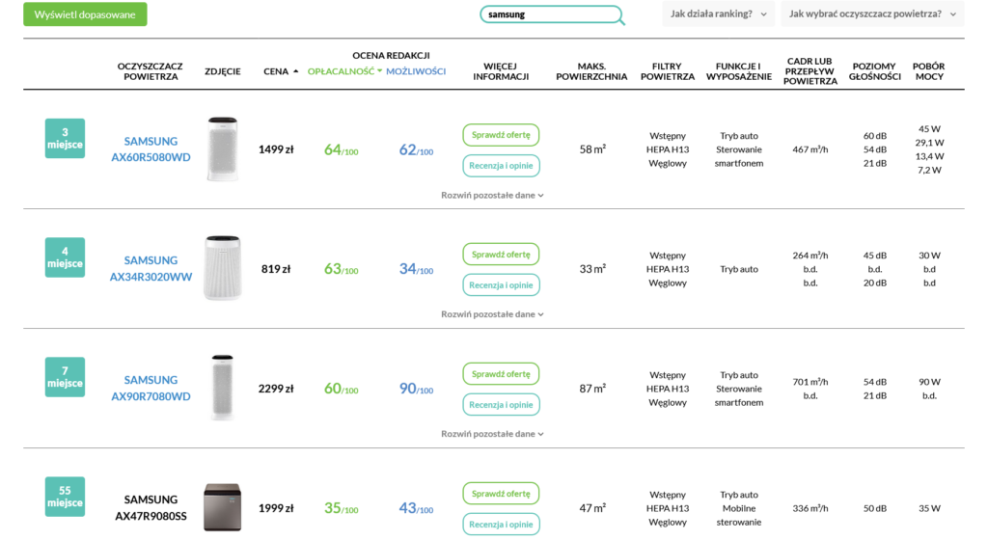Open Samsung AX60R5080WD product photo

click(x=222, y=148)
